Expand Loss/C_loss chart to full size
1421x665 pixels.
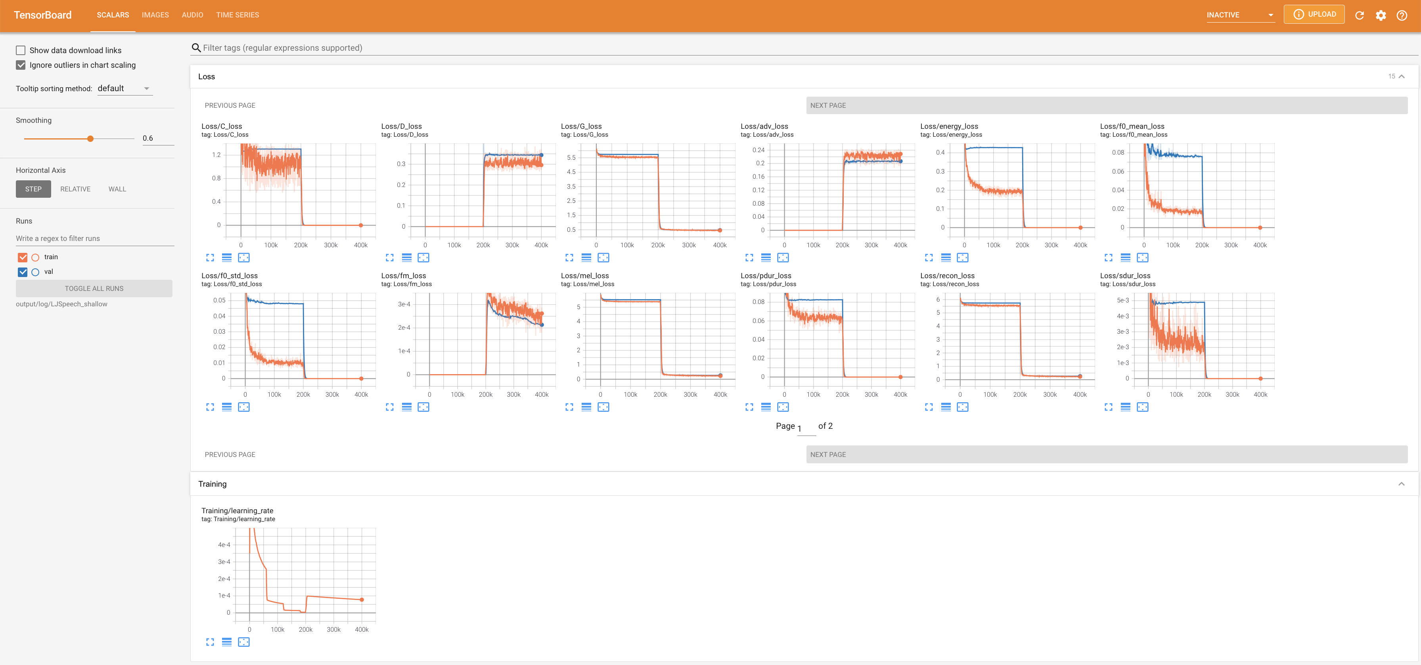(x=210, y=258)
